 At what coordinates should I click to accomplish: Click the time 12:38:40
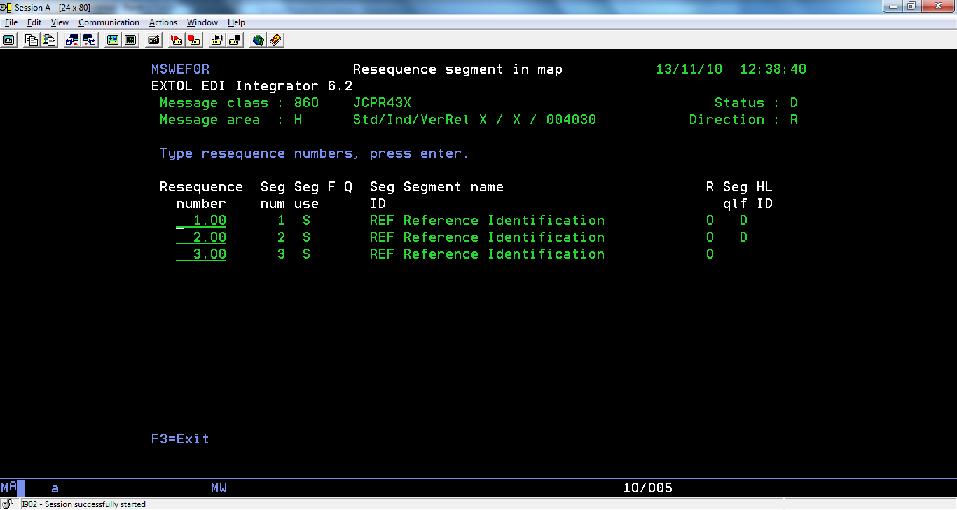tap(773, 69)
